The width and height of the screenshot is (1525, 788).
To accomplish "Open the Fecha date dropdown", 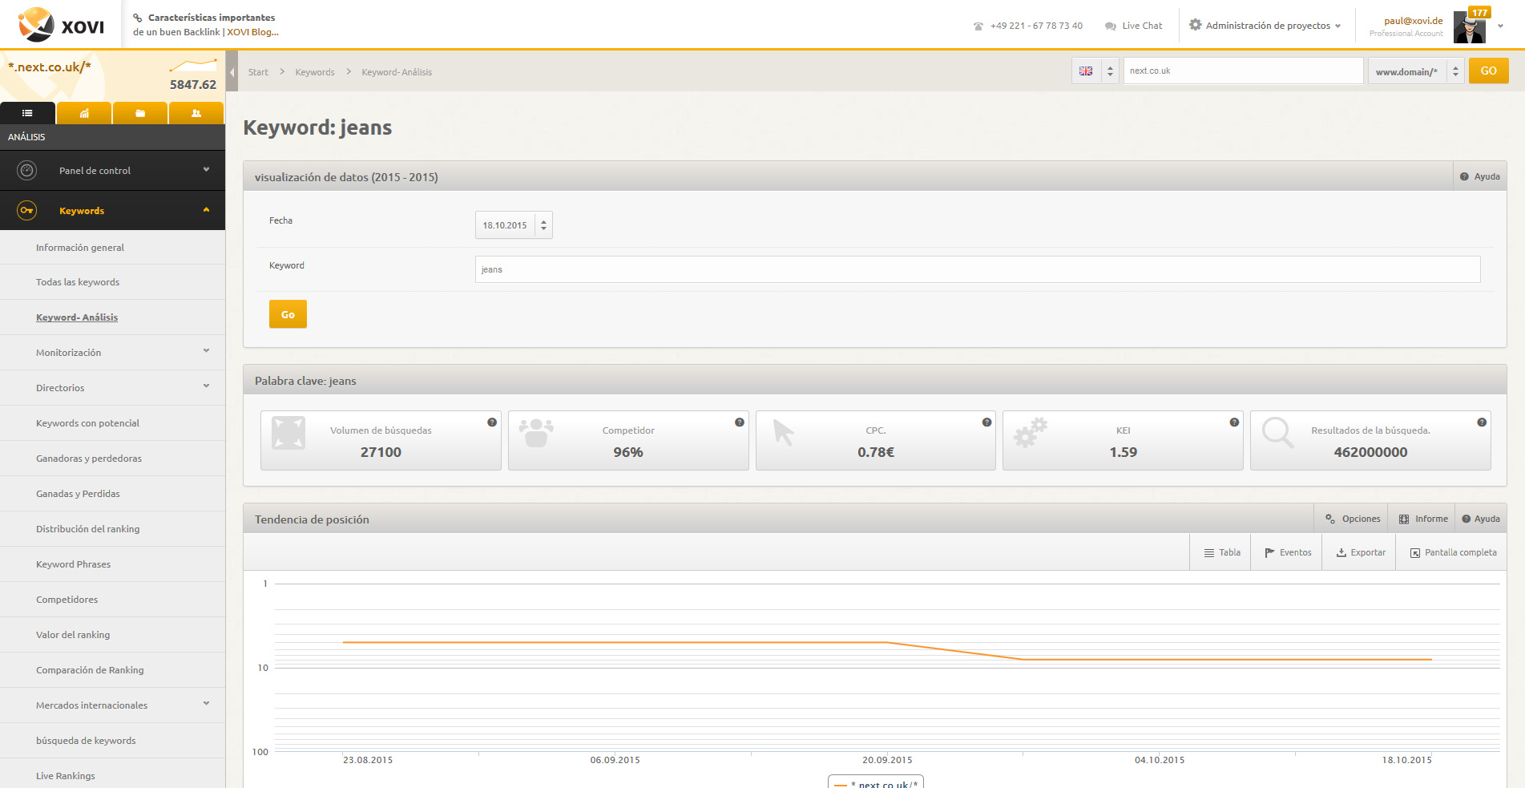I will [514, 225].
